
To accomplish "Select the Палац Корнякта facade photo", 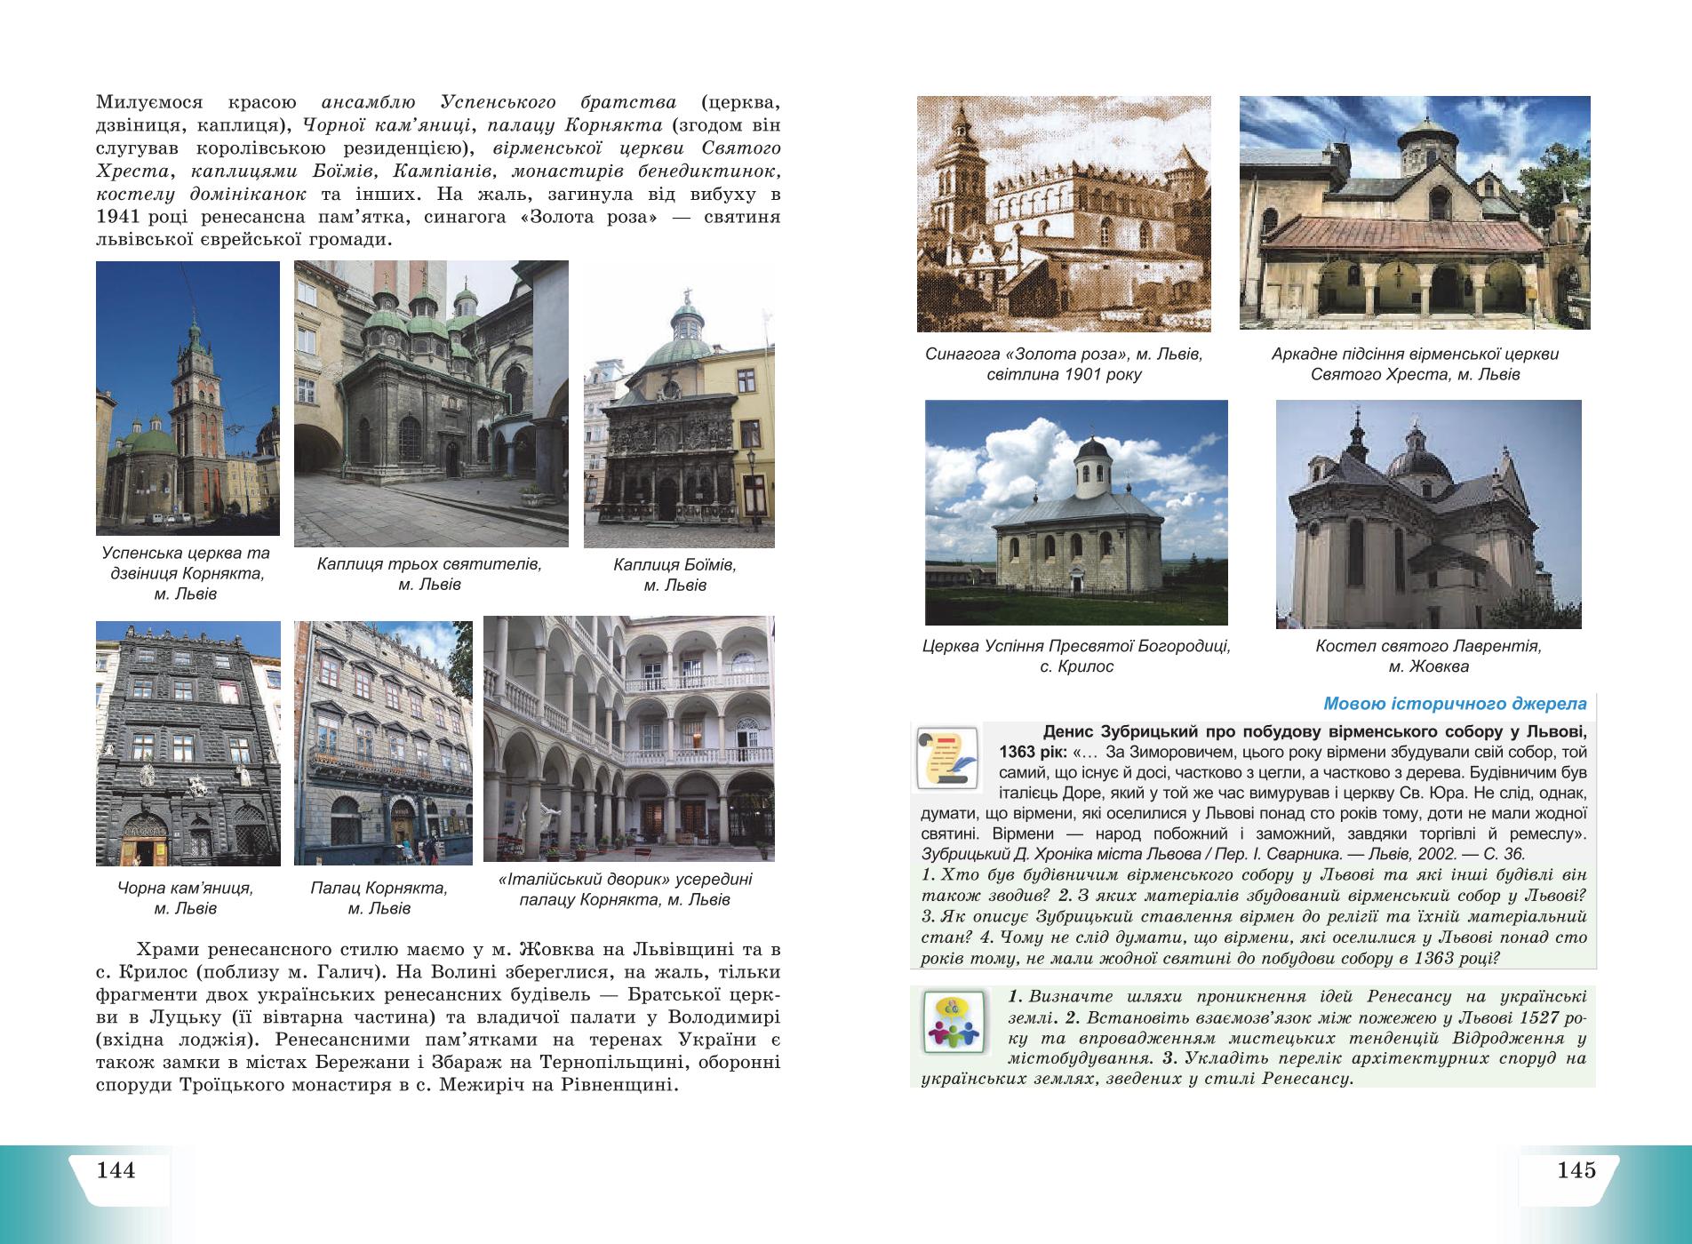I will coord(383,743).
